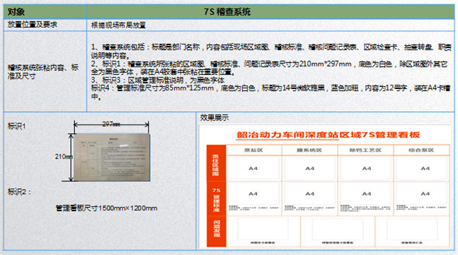458x255 pixels.
Task: Click the A4 slot under 综合泵区 in 责任区域图 row
Action: coord(422,168)
